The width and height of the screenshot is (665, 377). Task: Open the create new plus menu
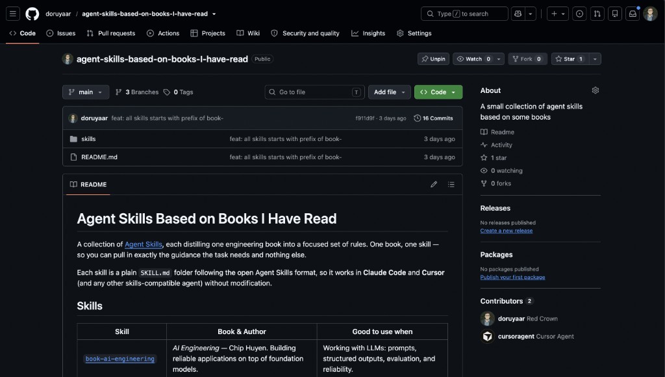558,14
